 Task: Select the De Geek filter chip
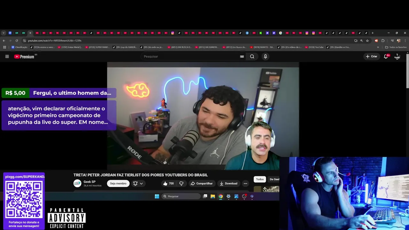pyautogui.click(x=274, y=179)
